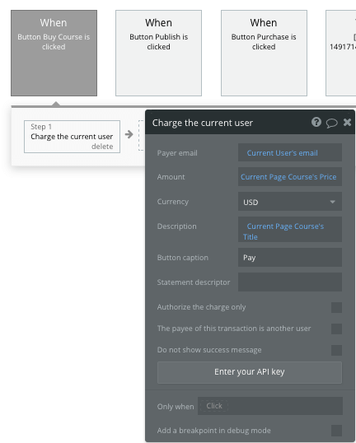The width and height of the screenshot is (356, 443).
Task: Click the Only when label
Action: tap(176, 407)
